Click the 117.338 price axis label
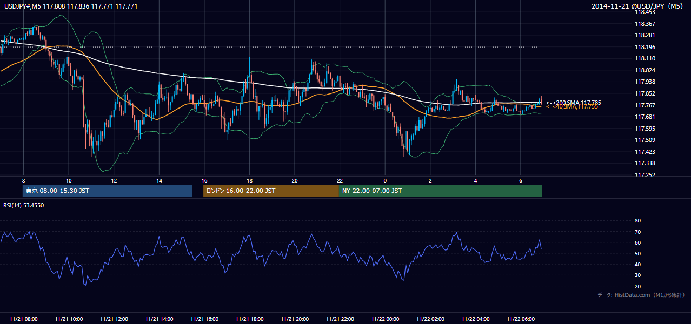Image resolution: width=691 pixels, height=324 pixels. [x=645, y=163]
